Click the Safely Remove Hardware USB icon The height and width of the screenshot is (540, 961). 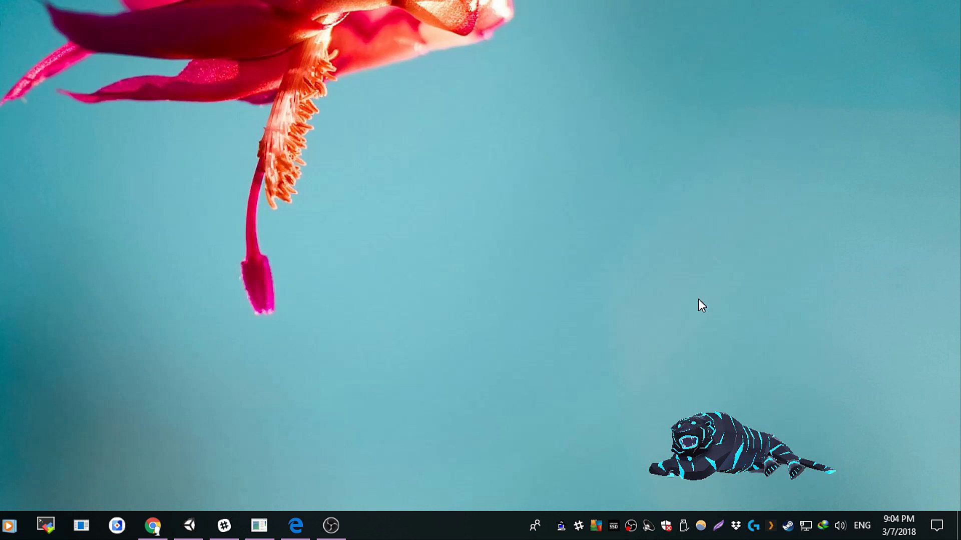684,525
